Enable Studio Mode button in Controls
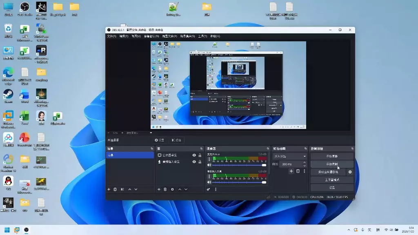Viewport: 418px width, 235px height. point(332,180)
